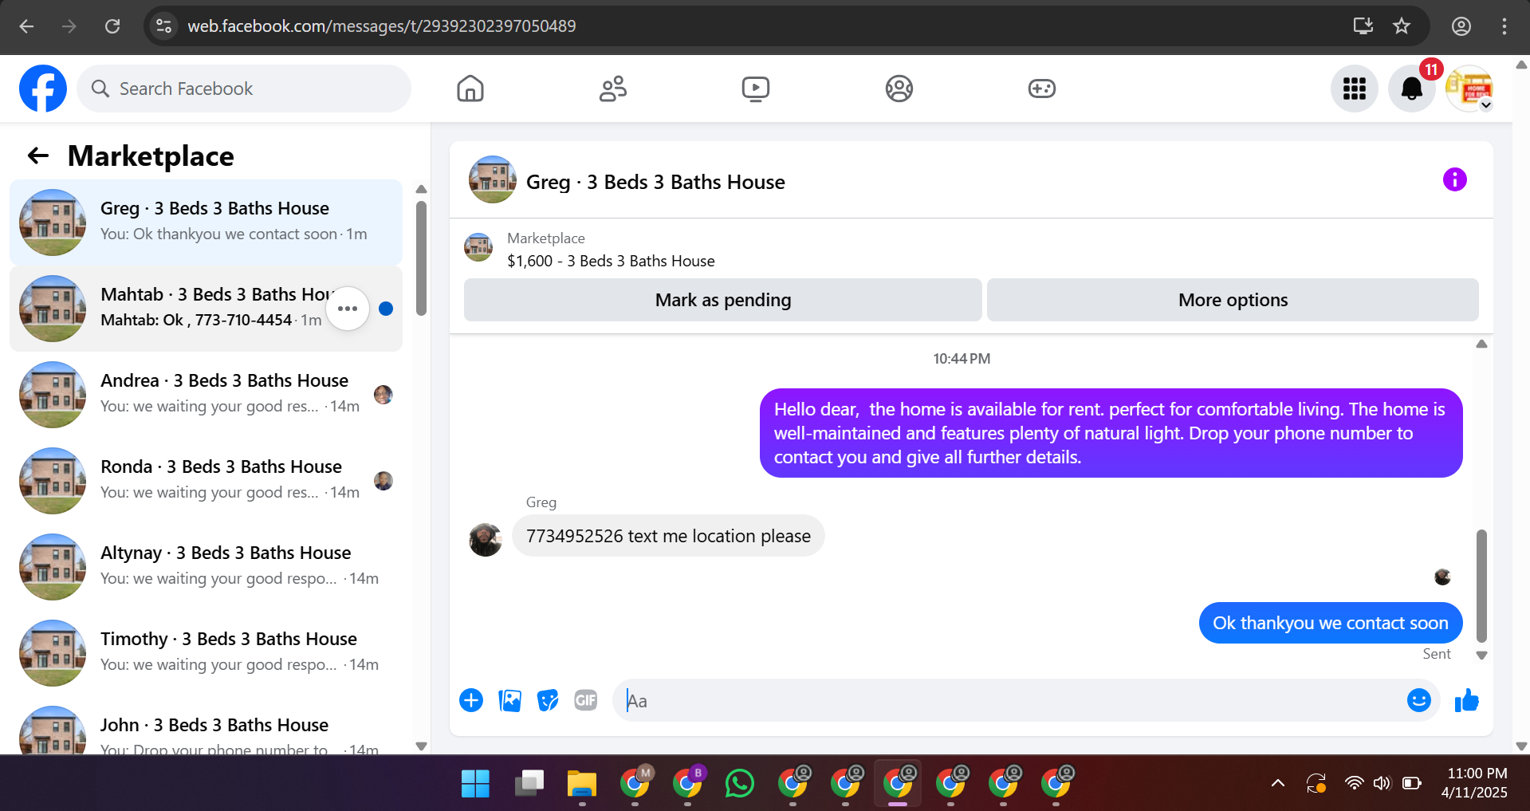
Task: Click Greg's avatar beside his message
Action: (486, 540)
